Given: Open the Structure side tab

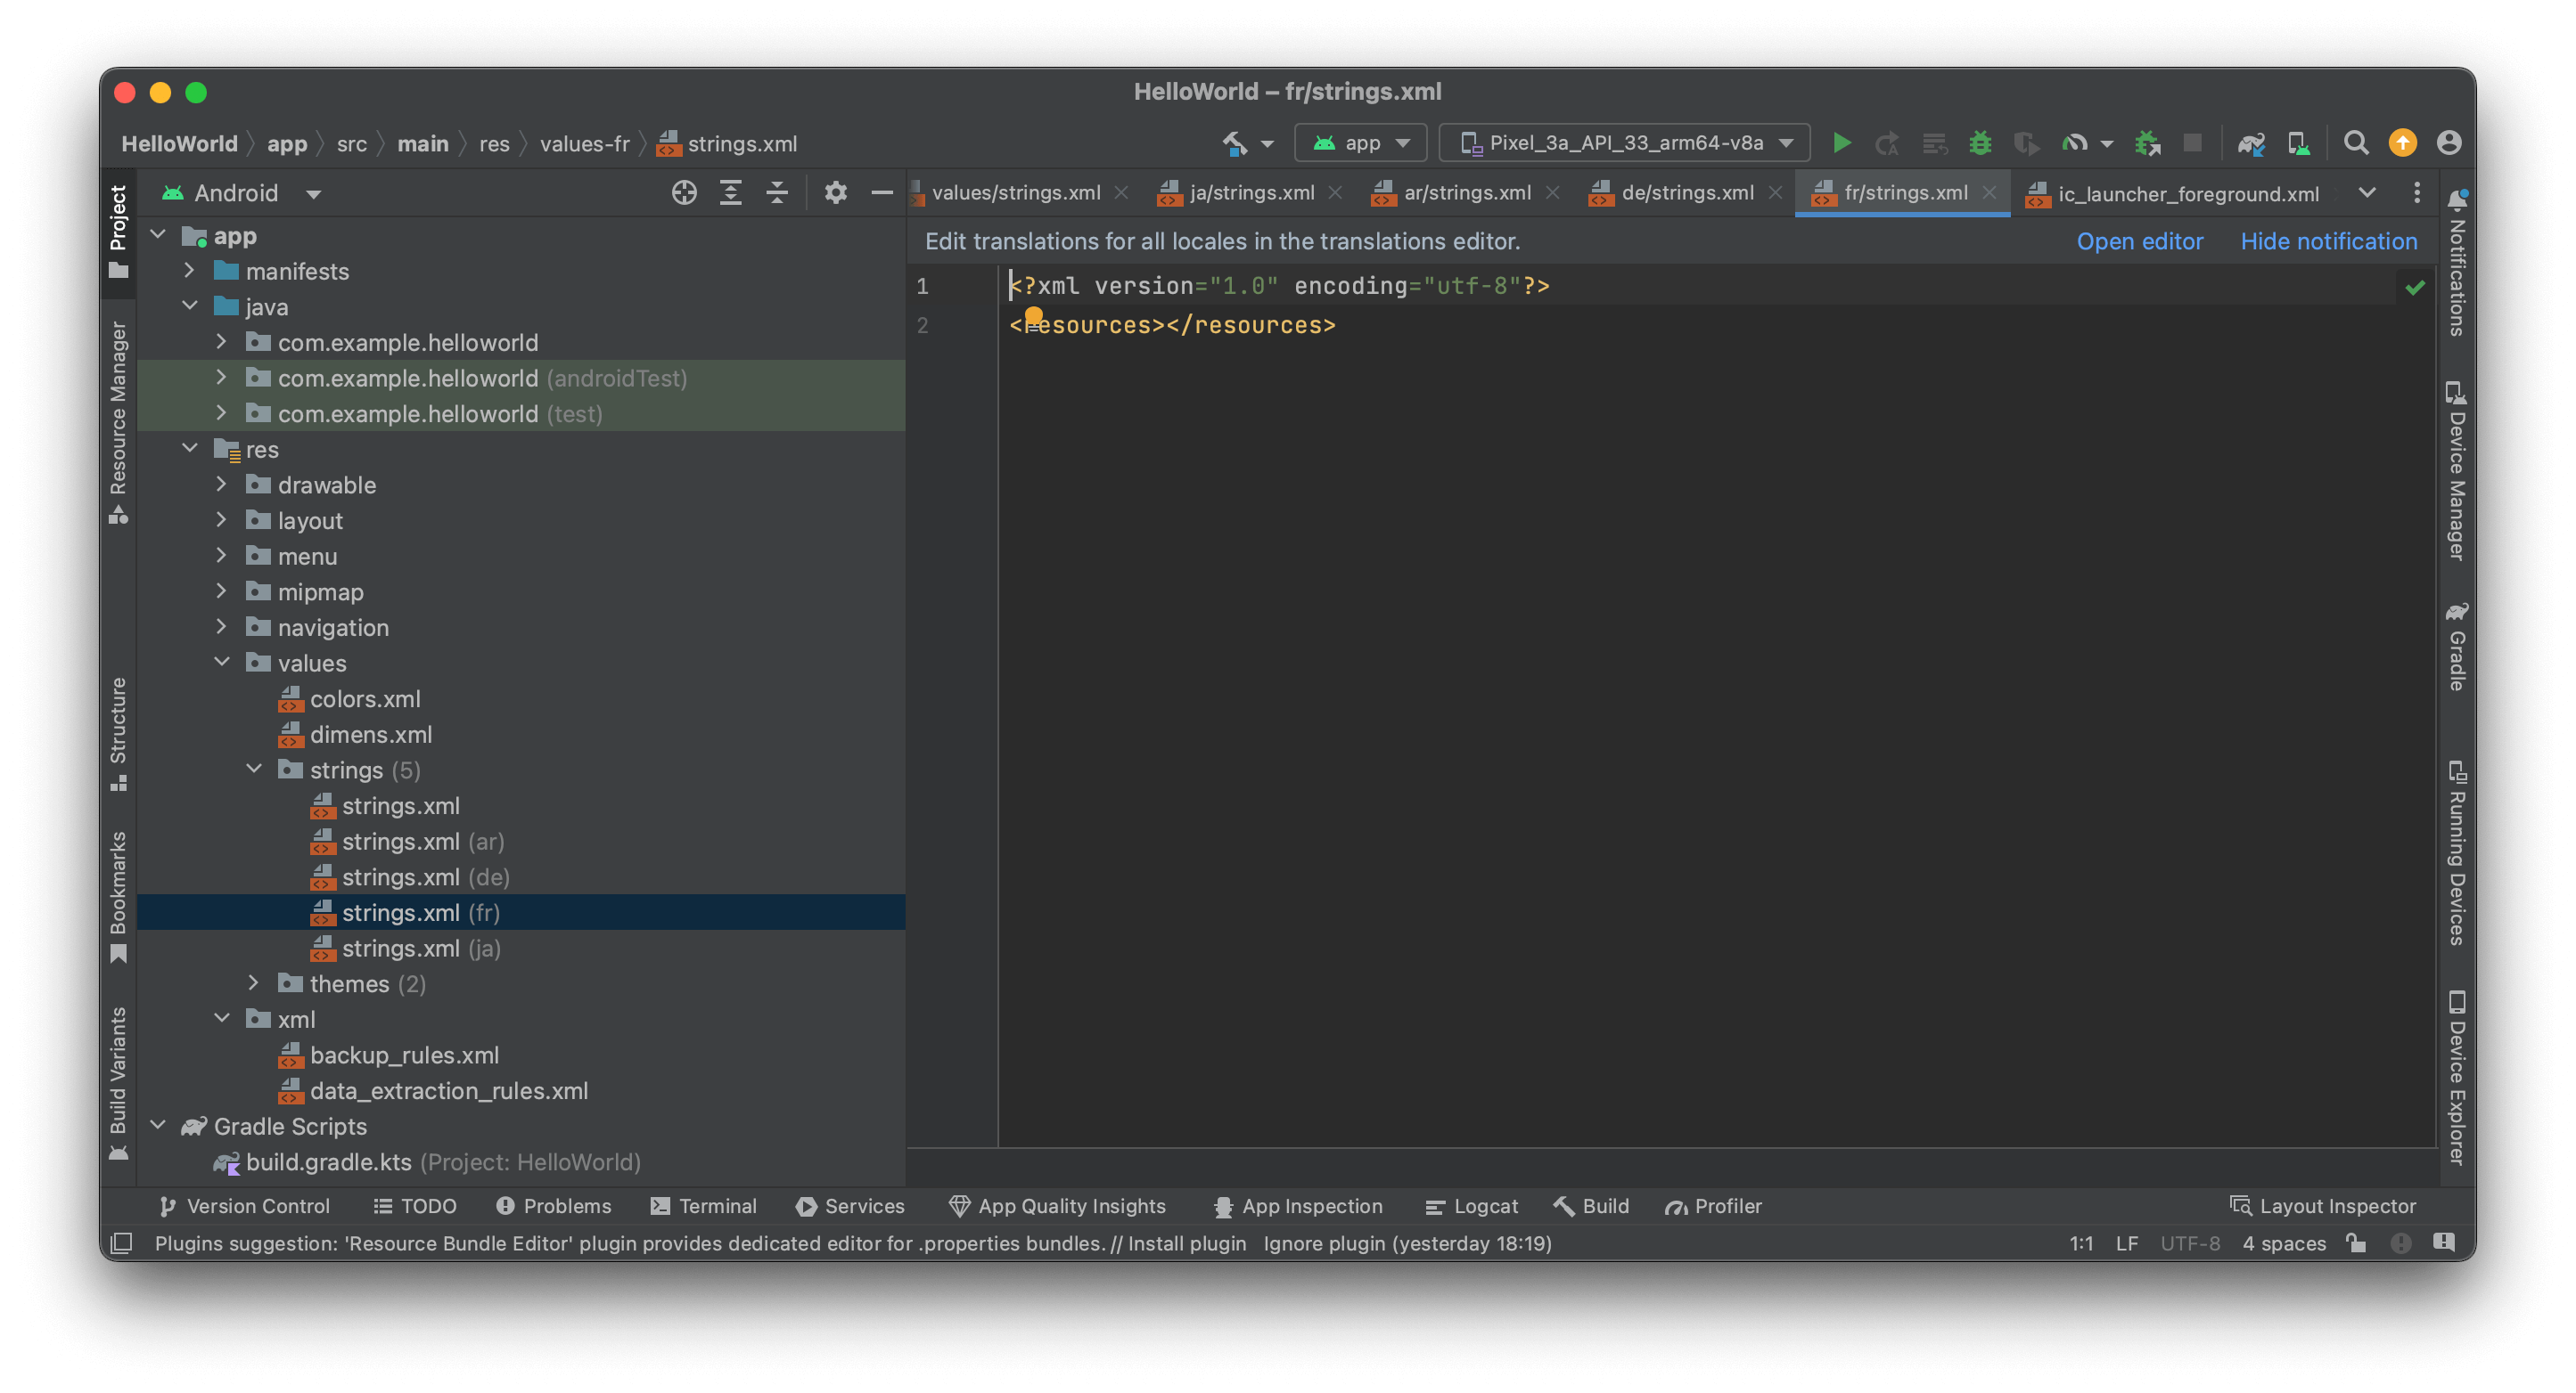Looking at the screenshot, I should point(118,735).
